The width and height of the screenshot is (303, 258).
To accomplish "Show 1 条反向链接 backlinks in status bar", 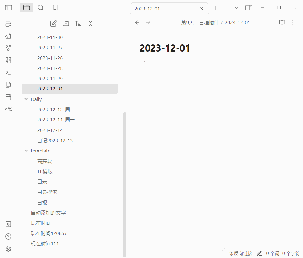I will (239, 253).
